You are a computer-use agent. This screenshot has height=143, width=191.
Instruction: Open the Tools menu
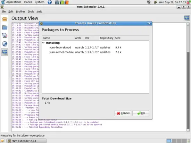tap(31, 11)
